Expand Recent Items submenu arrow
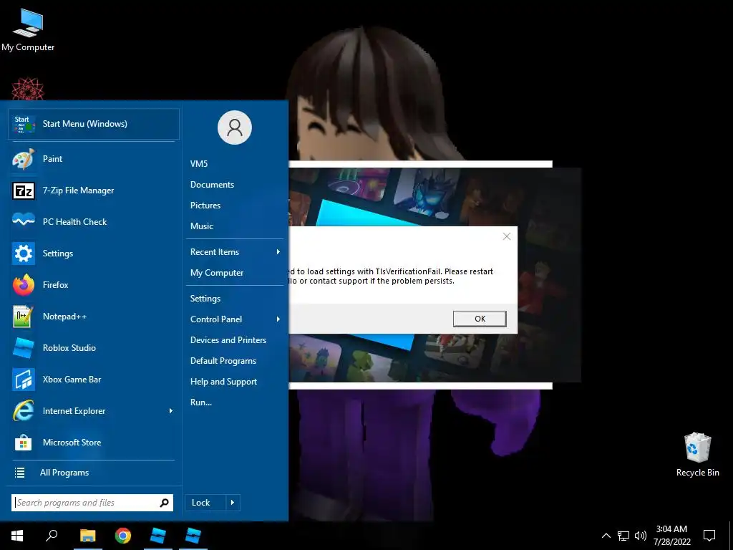This screenshot has width=733, height=550. pyautogui.click(x=278, y=252)
